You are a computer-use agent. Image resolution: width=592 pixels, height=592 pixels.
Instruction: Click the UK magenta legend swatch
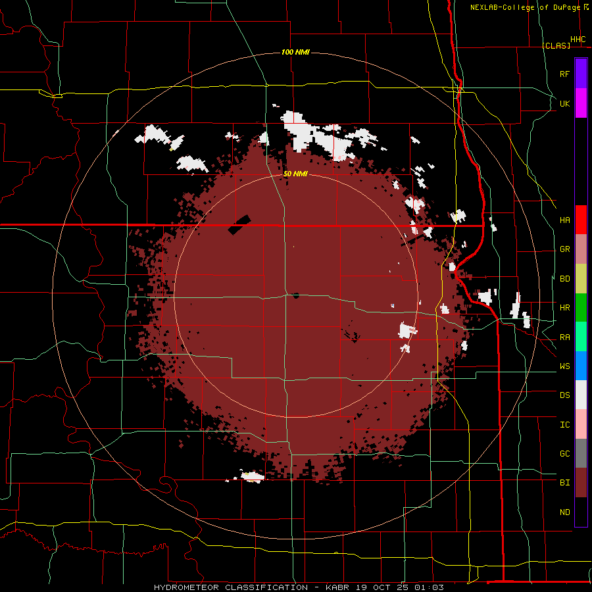[581, 103]
